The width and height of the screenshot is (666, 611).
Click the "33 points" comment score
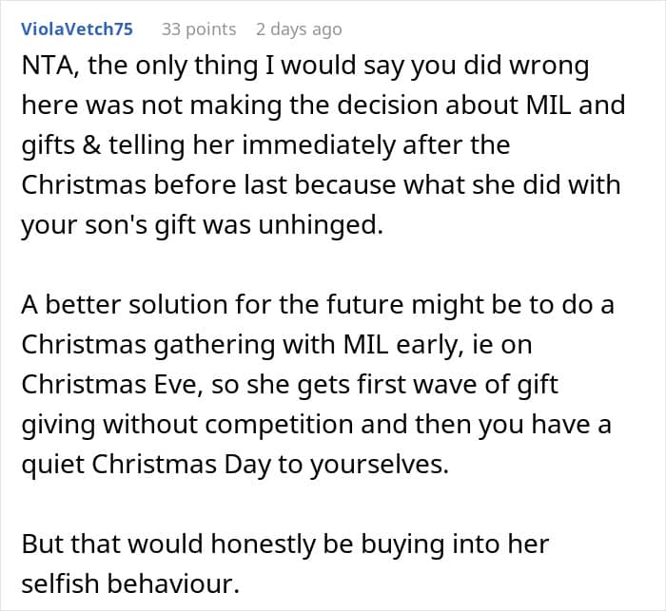click(x=198, y=29)
